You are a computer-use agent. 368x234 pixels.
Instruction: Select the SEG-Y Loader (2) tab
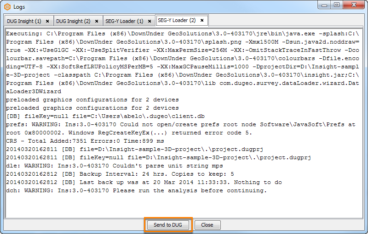pos(182,20)
